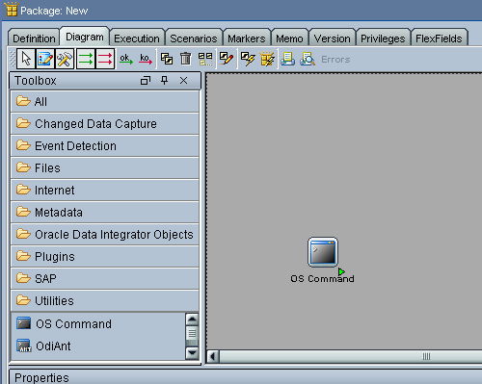Select the OS Command step in diagram
The image size is (482, 384).
point(323,252)
